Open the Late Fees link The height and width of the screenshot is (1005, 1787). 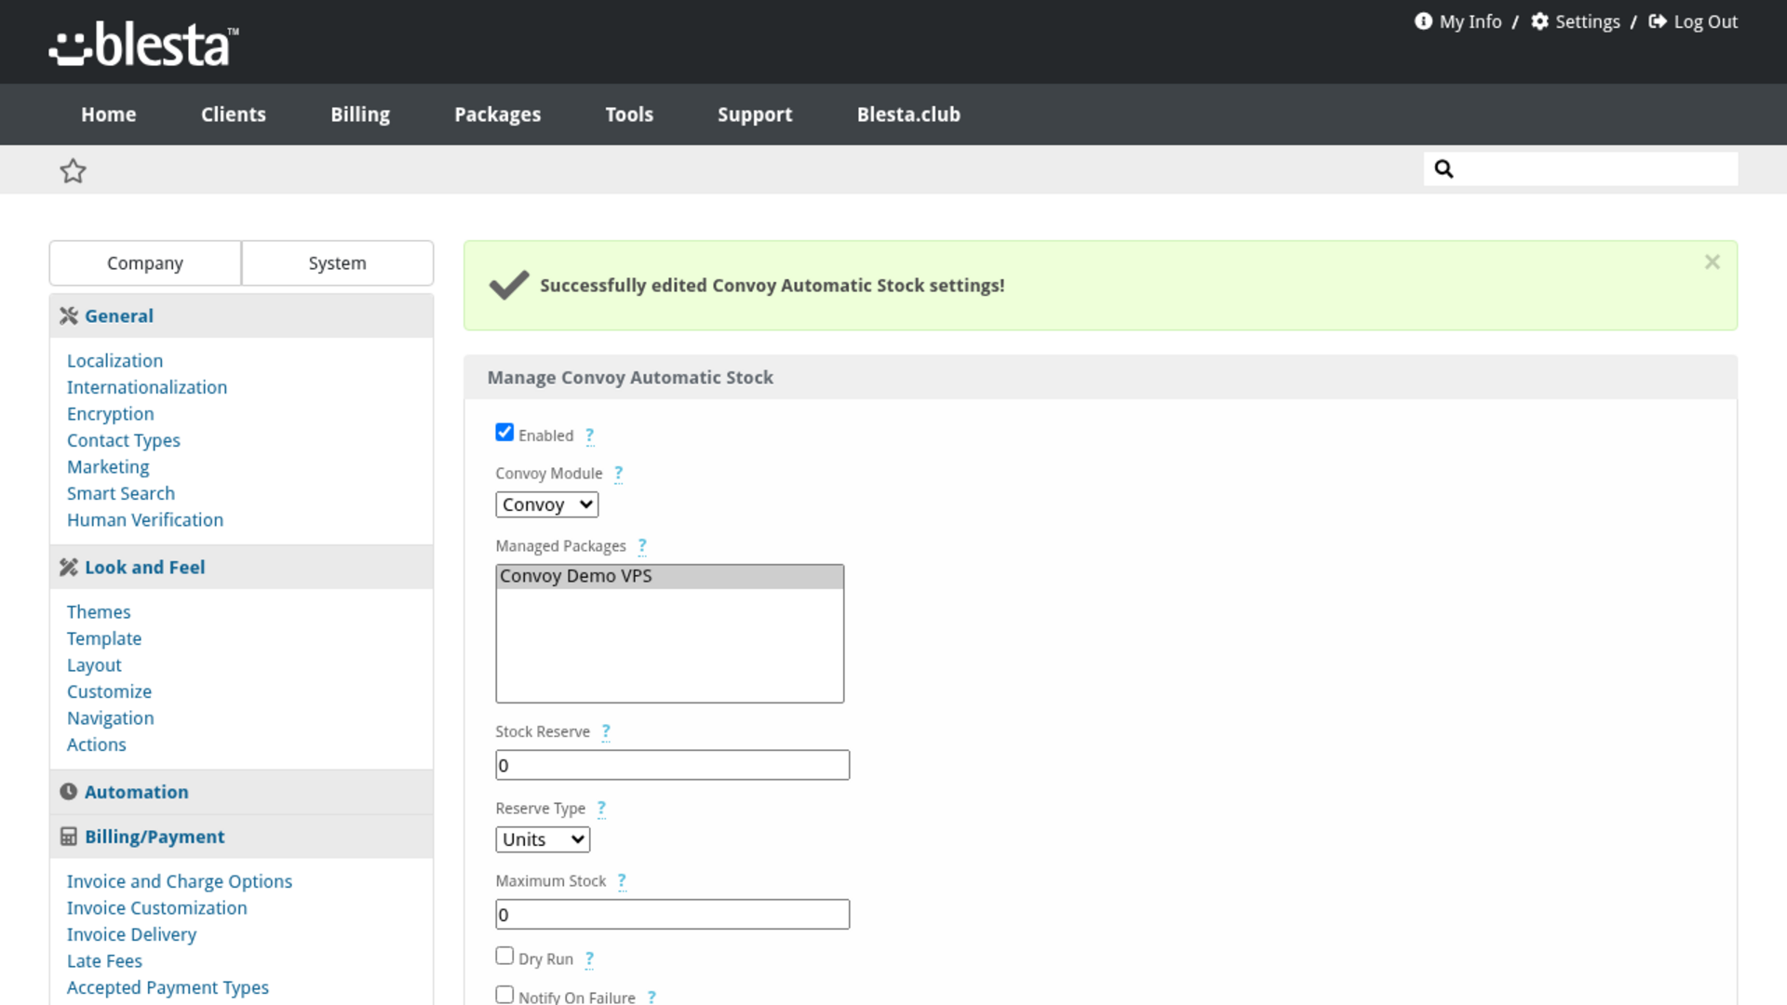point(104,961)
